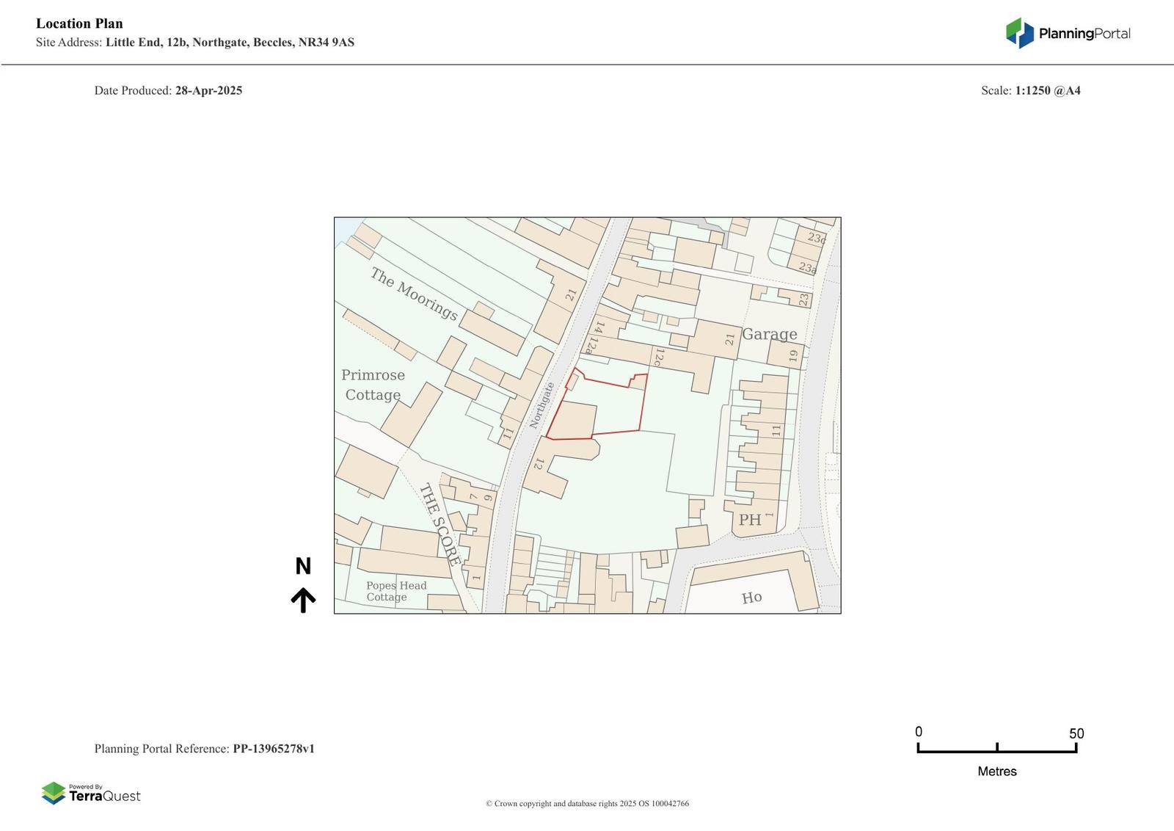Click the letter N above the arrow
Viewport: 1174px width, 831px height.
[303, 566]
